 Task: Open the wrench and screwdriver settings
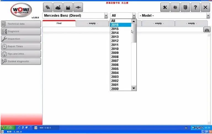point(165,7)
